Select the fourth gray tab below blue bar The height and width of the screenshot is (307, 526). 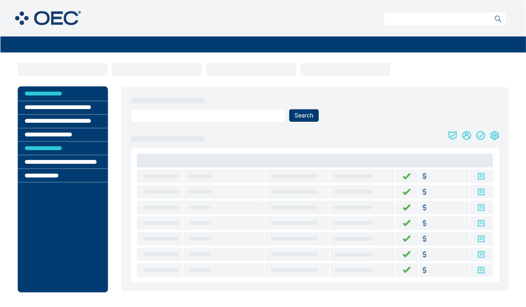(345, 69)
